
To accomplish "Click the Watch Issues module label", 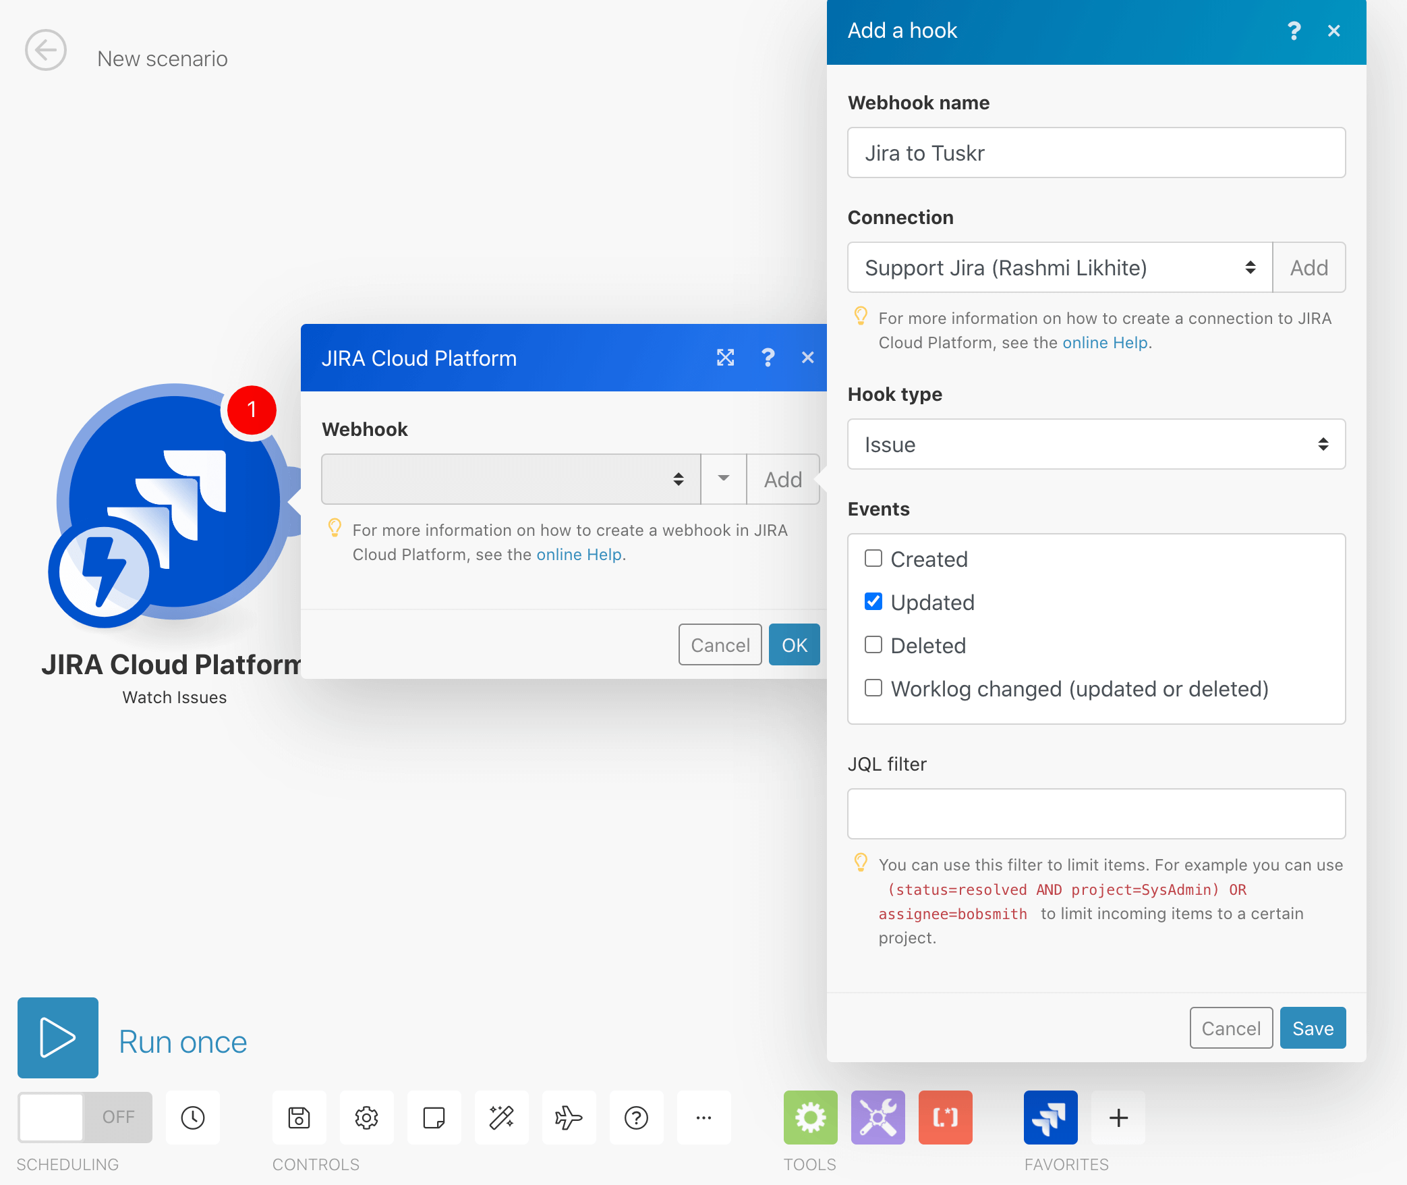I will 175,697.
